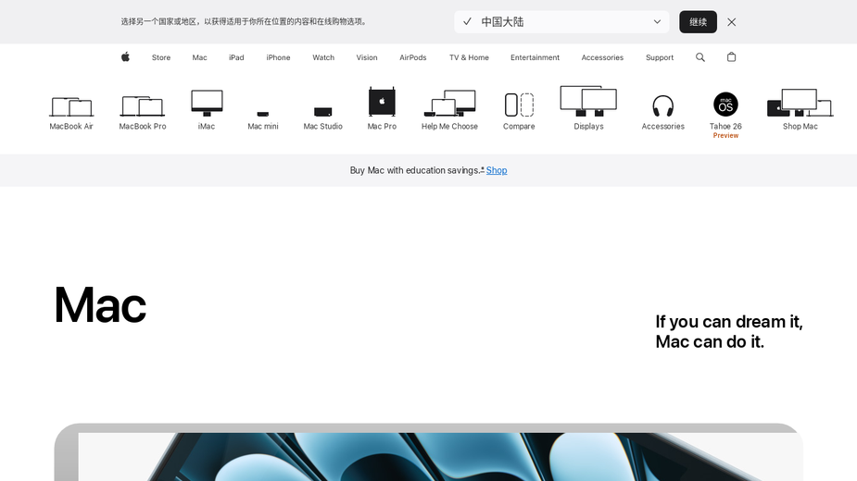The image size is (857, 481).
Task: Open the Displays icon
Action: (x=588, y=101)
